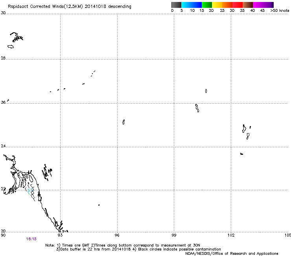Click the NOAA/NESDIS Office of Research credit

232,254
